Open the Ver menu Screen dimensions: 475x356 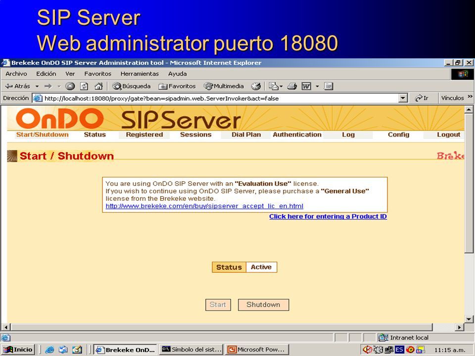pos(70,74)
